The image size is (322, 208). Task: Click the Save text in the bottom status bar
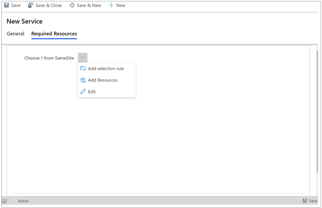tap(313, 201)
